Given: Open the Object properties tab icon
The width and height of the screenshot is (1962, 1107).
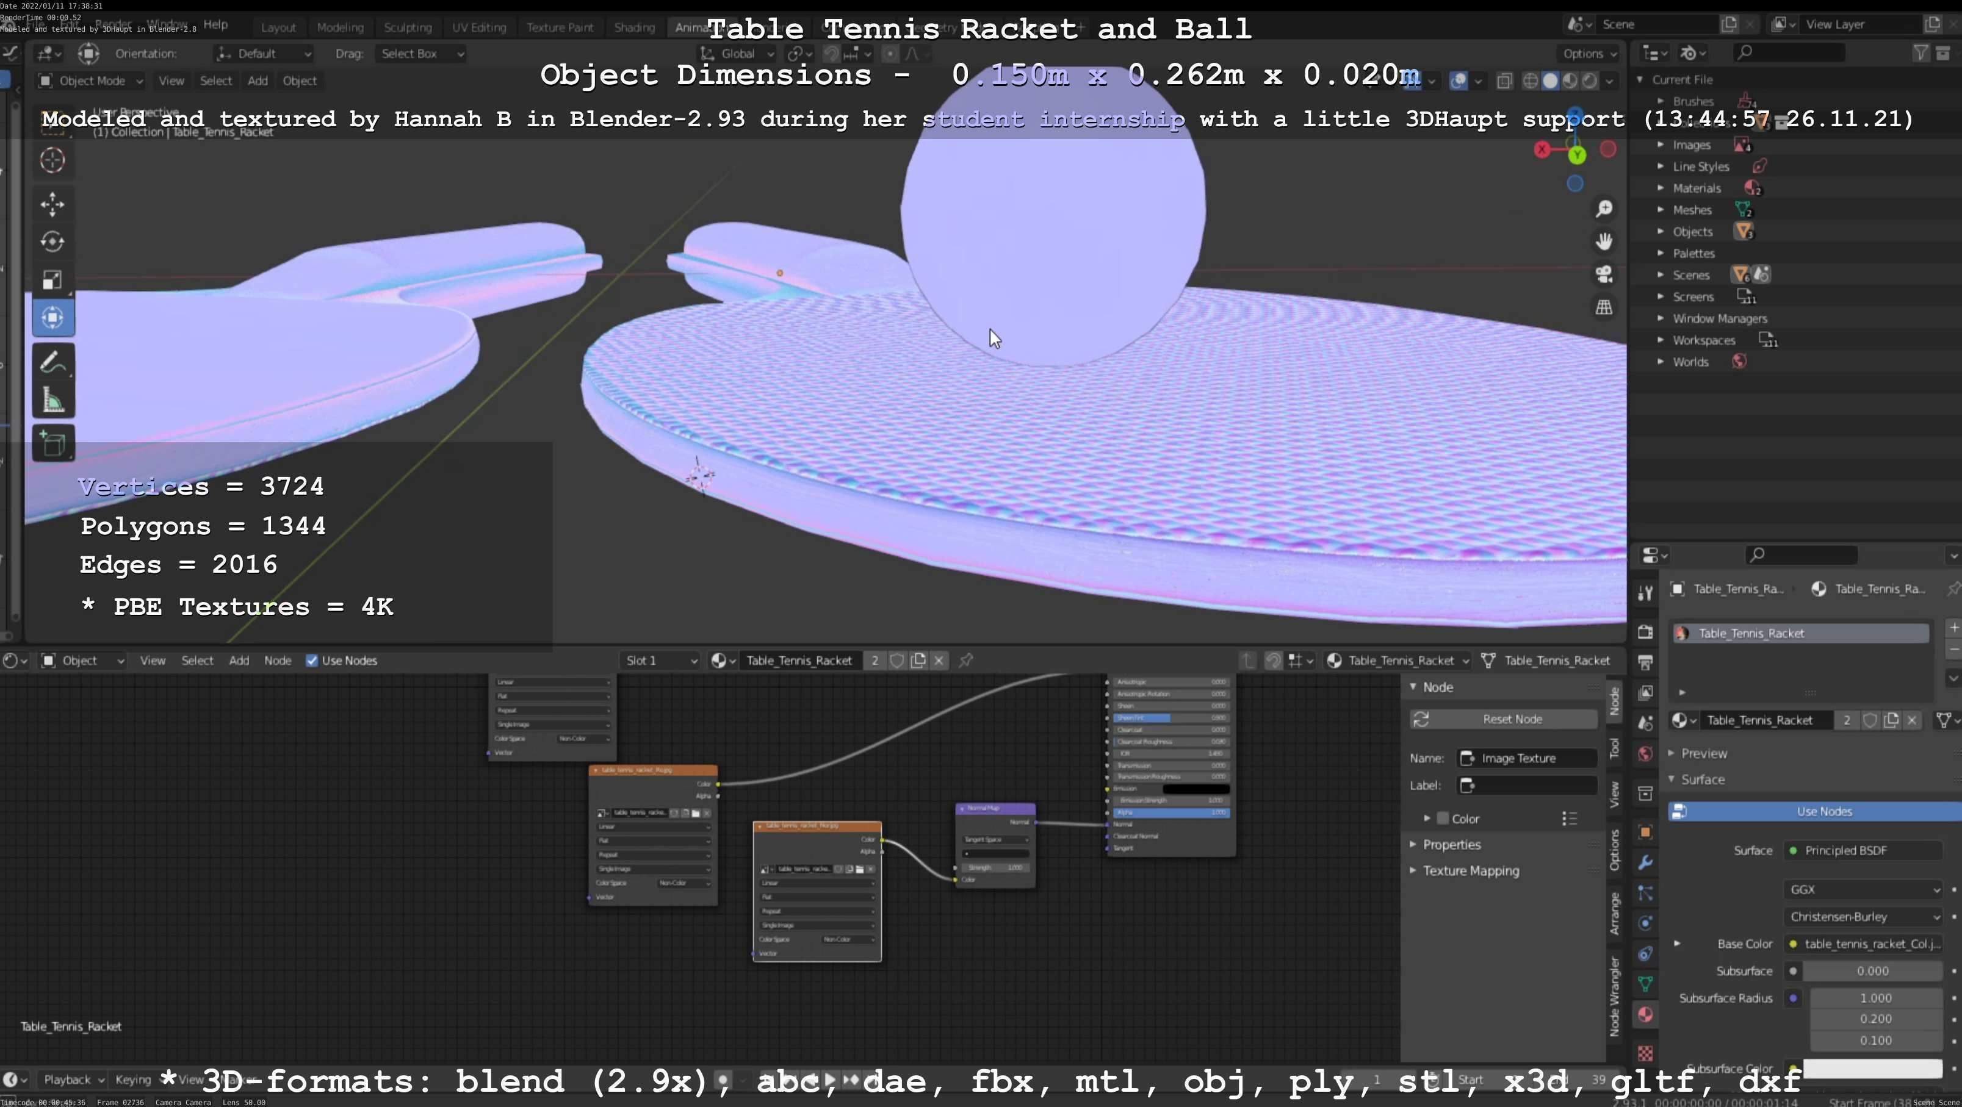Looking at the screenshot, I should pyautogui.click(x=1645, y=832).
